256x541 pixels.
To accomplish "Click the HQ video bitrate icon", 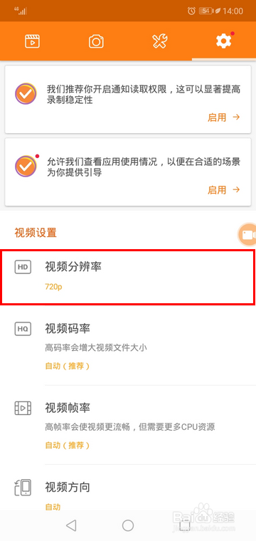I will coord(23,329).
